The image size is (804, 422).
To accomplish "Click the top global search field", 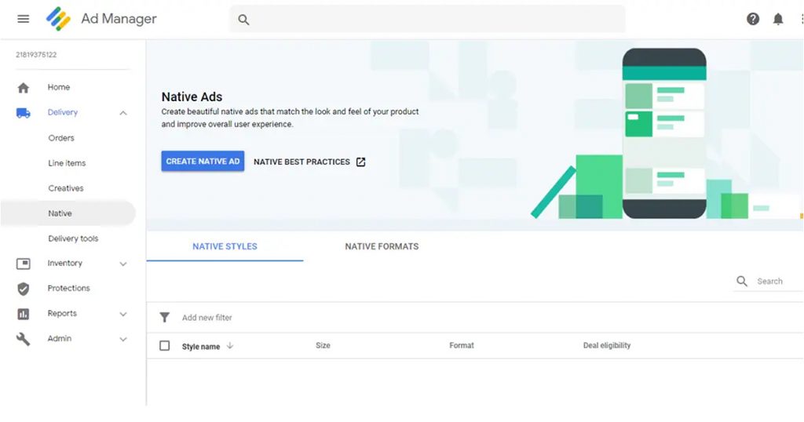I will coord(427,20).
